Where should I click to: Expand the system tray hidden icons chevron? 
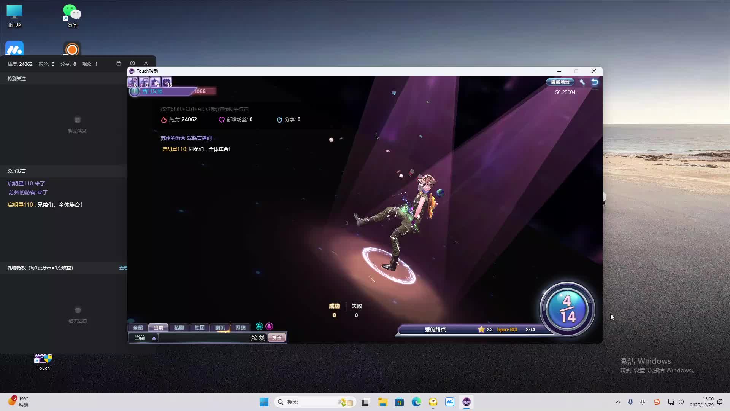(618, 402)
